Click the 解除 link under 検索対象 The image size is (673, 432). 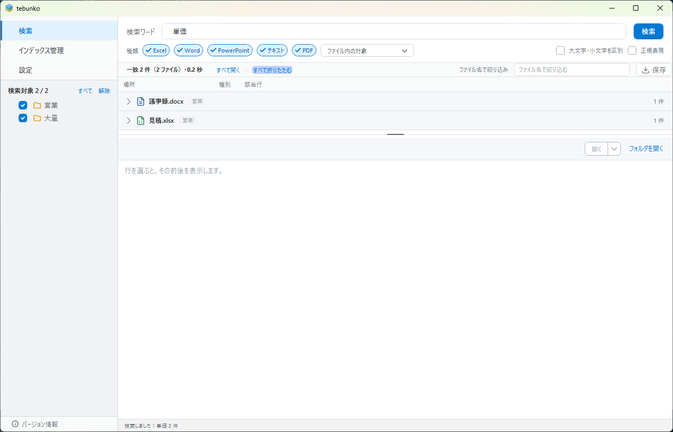click(x=104, y=91)
